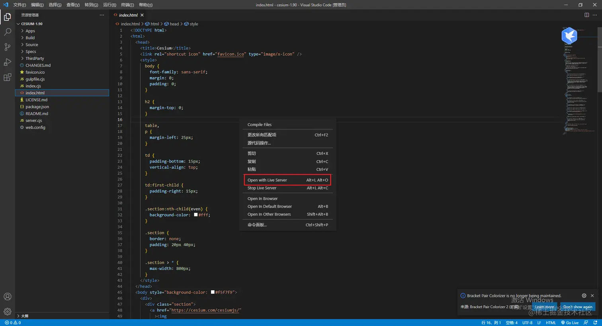Click the split editor icon

[586, 15]
